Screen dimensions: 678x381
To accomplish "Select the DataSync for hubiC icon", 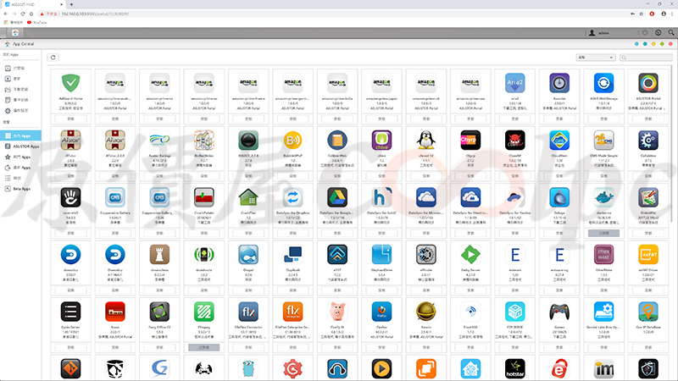I will point(382,197).
